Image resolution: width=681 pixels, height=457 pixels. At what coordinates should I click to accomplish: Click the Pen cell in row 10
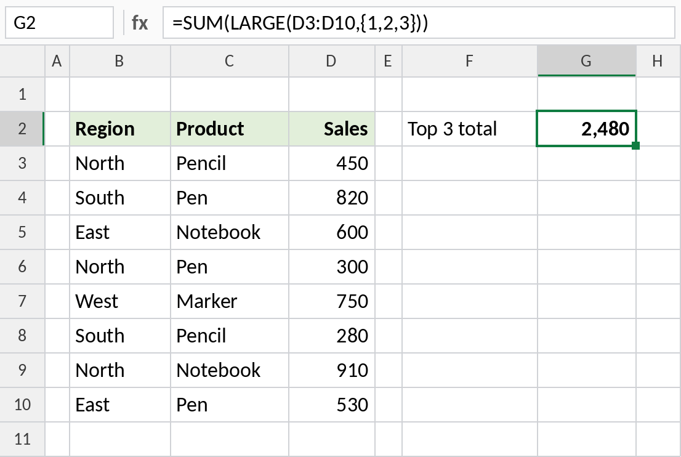click(x=230, y=405)
